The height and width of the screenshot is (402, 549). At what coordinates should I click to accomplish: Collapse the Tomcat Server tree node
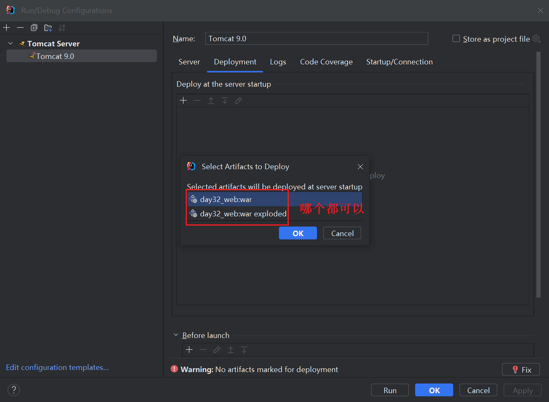(x=11, y=43)
